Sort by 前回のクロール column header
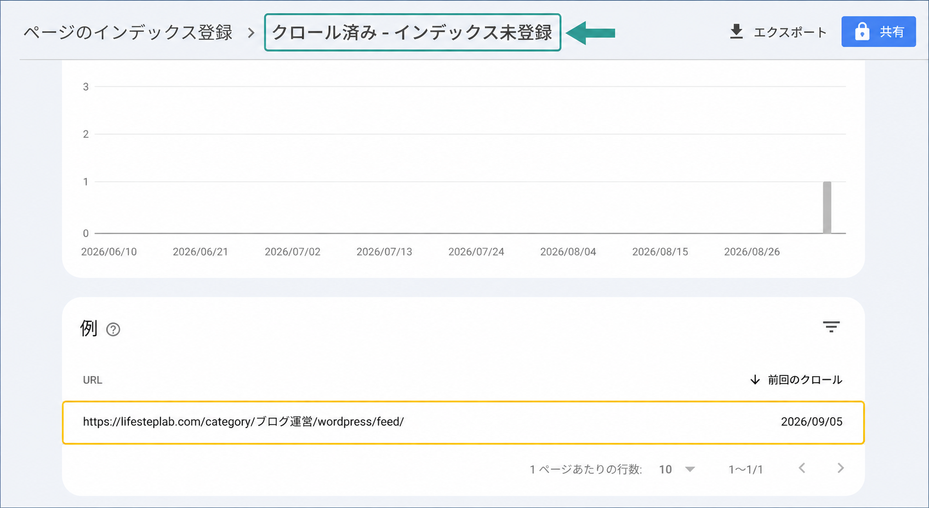This screenshot has height=508, width=929. point(796,379)
